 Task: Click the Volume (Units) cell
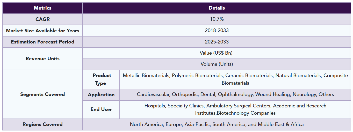tap(217, 64)
